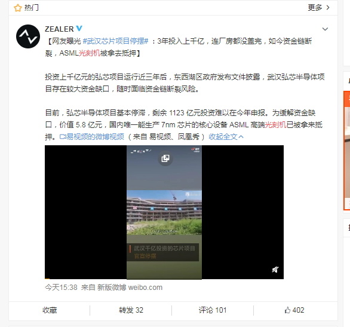Click the ZEALER username

click(x=59, y=29)
